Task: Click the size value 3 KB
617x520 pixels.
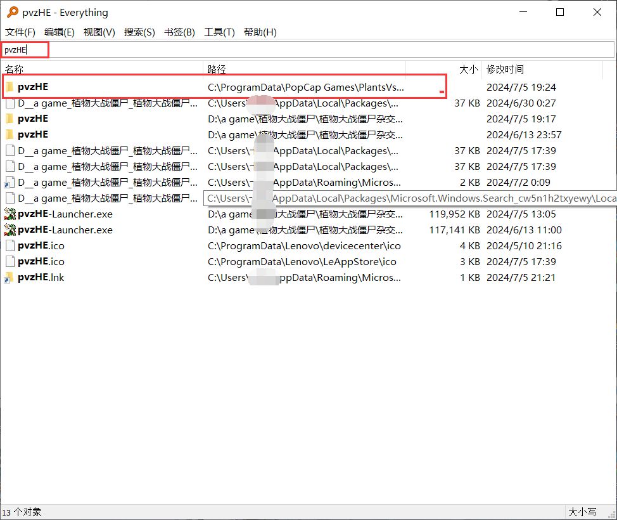Action: point(470,261)
